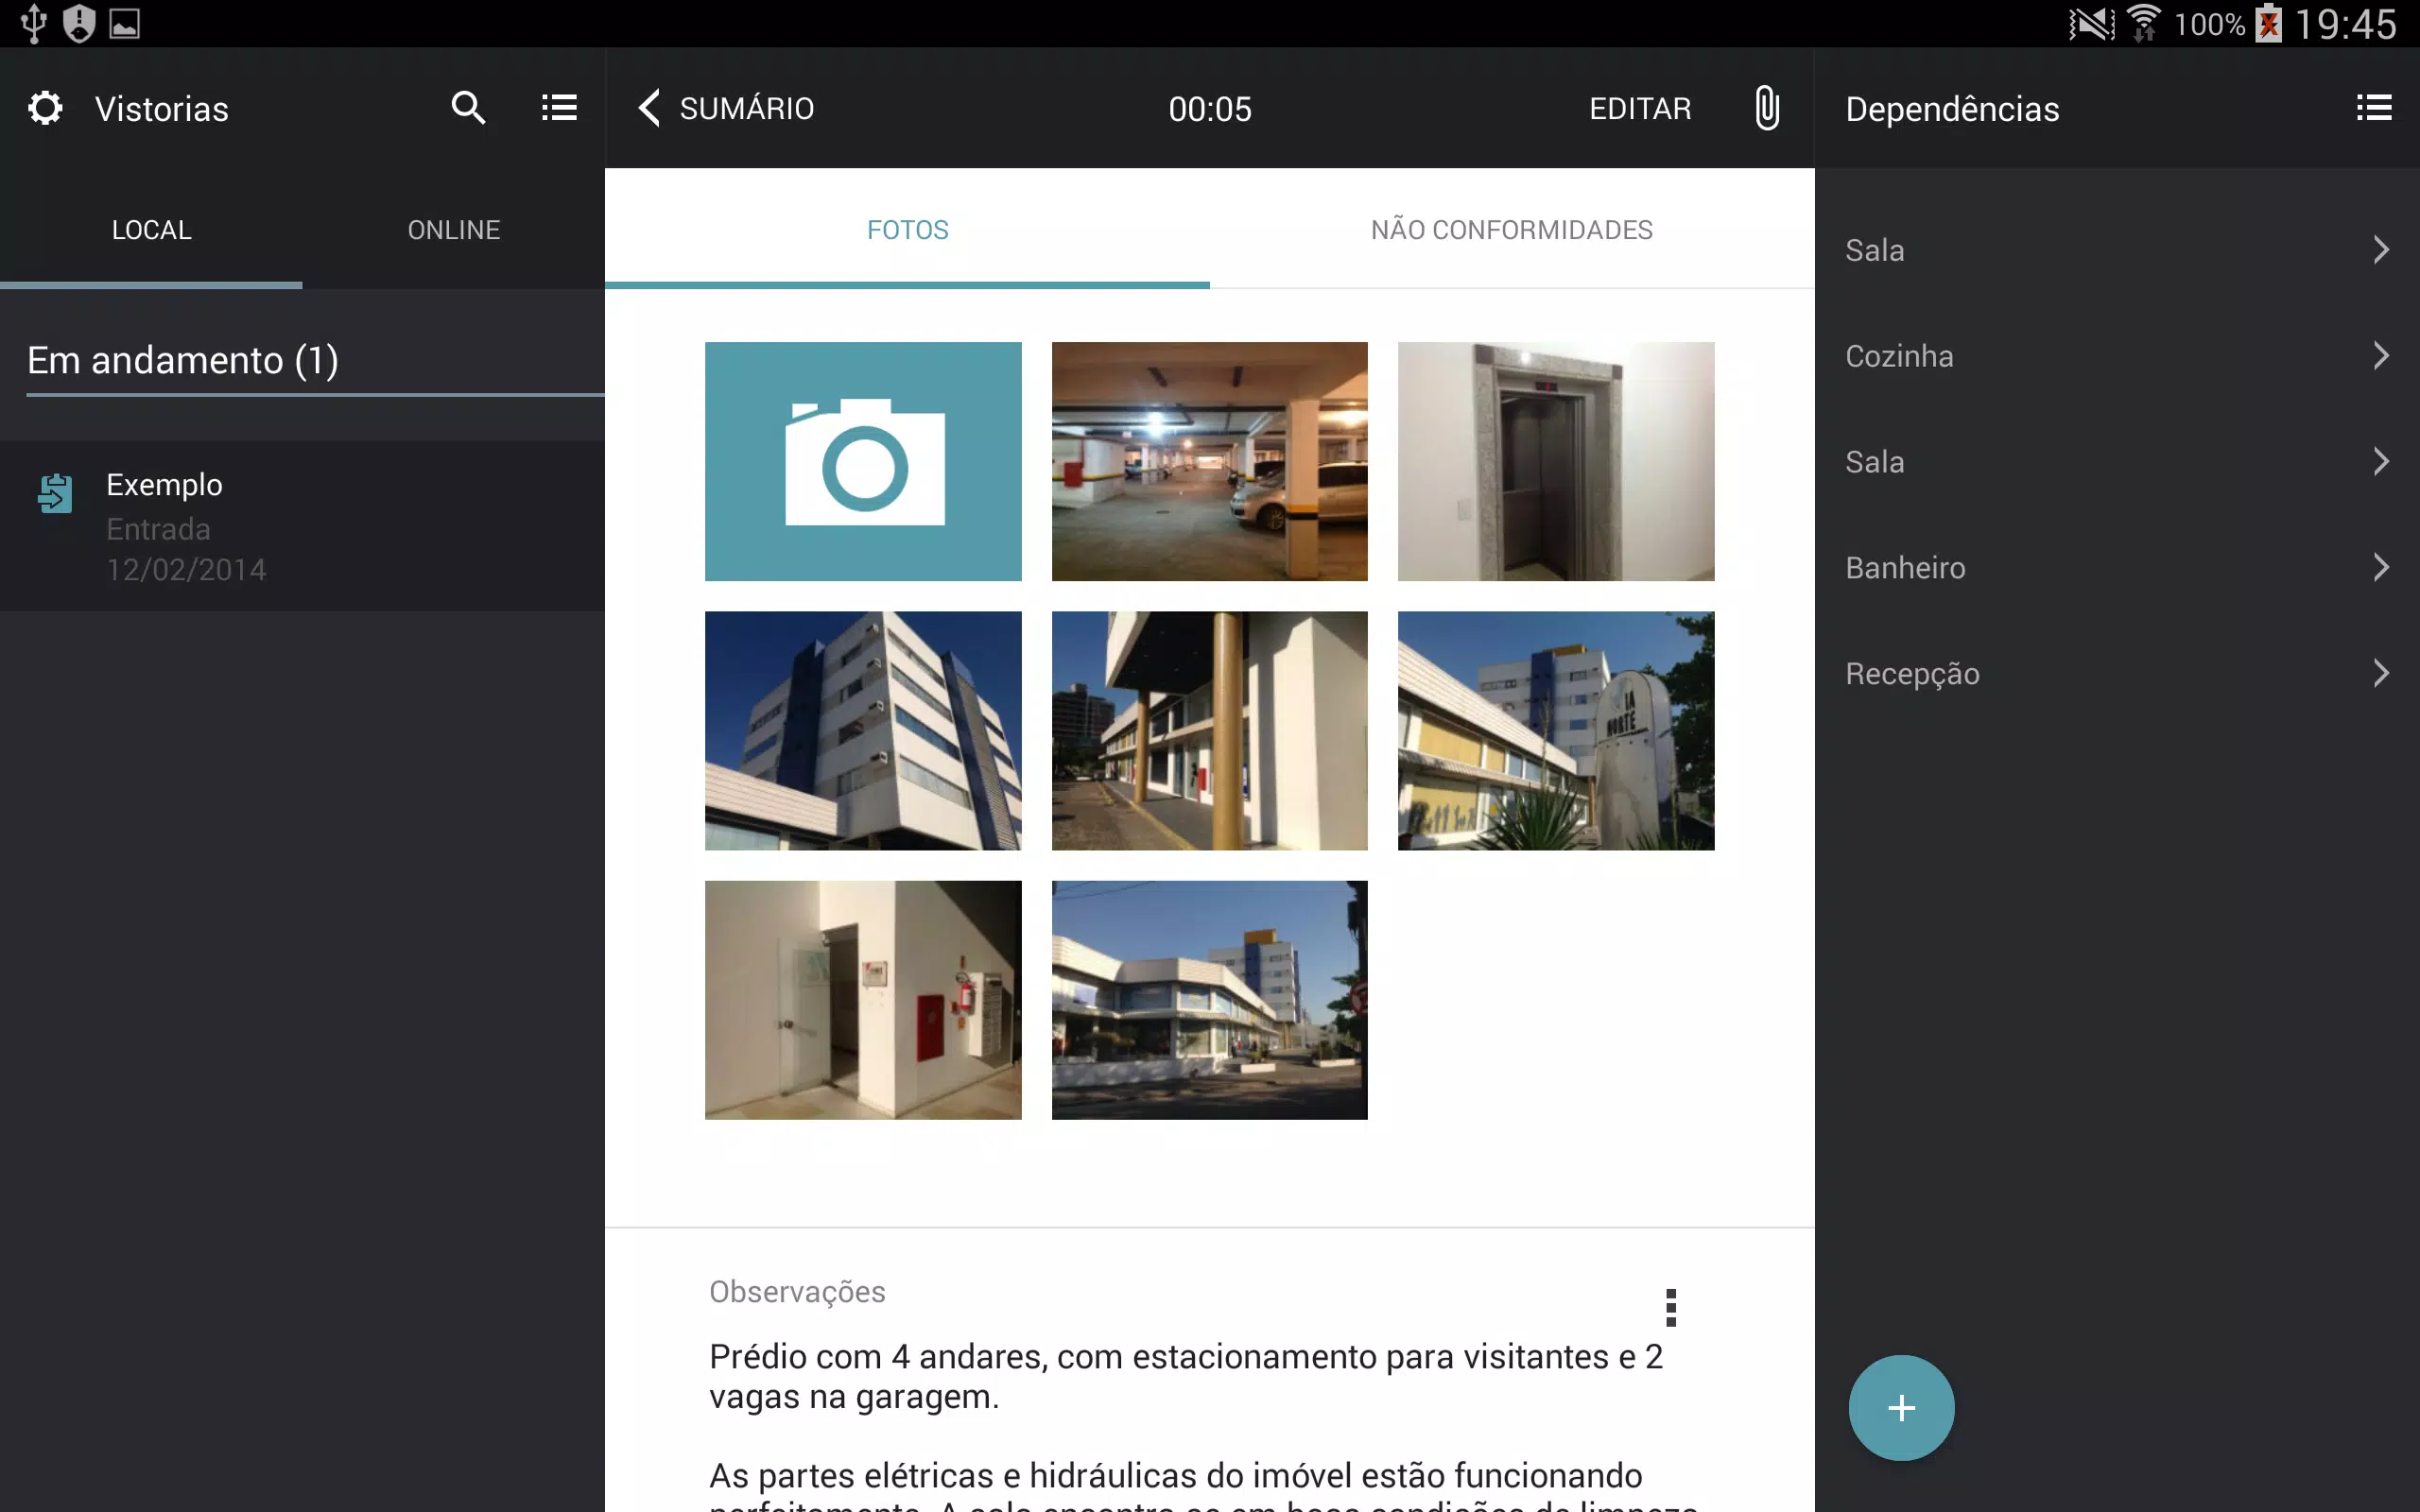
Task: Tap the camera tile to add photo
Action: [863, 461]
